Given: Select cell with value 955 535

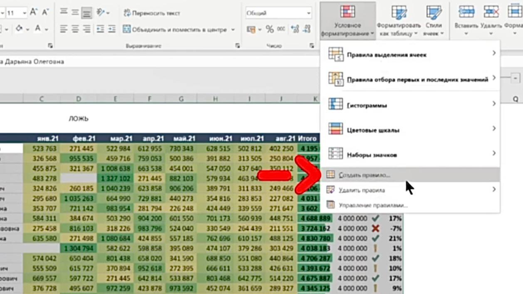Looking at the screenshot, I should click(x=78, y=159).
